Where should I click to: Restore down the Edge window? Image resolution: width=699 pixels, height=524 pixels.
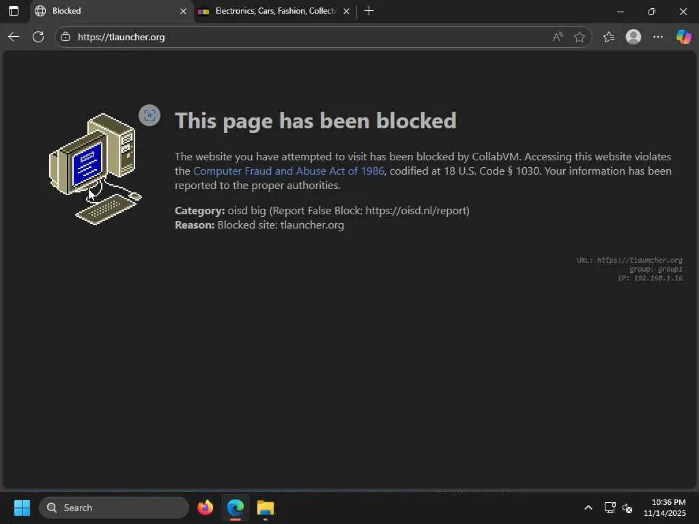[x=652, y=12]
